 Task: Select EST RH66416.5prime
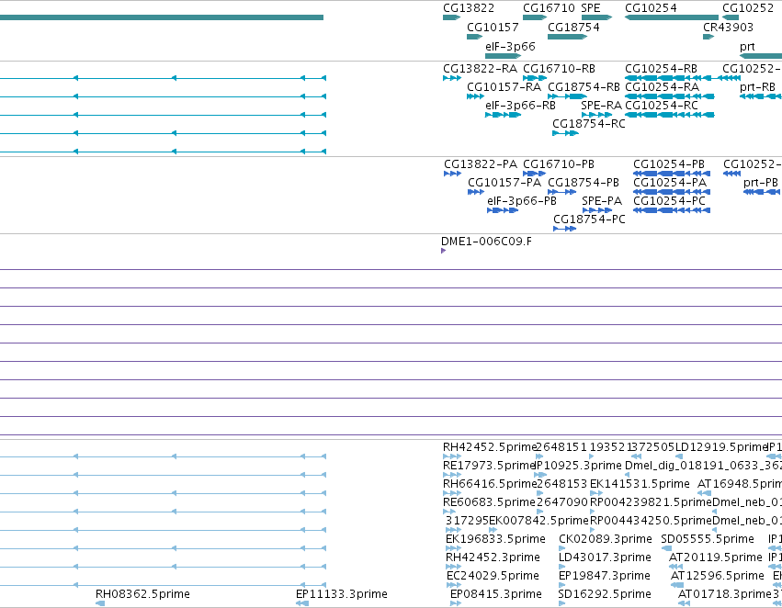point(452,493)
